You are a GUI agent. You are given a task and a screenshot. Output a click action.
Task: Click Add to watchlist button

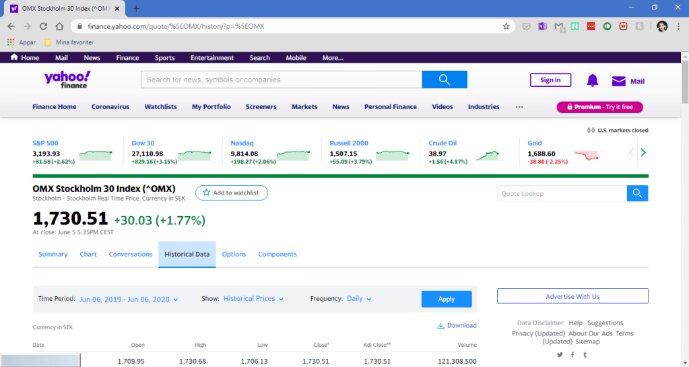231,193
